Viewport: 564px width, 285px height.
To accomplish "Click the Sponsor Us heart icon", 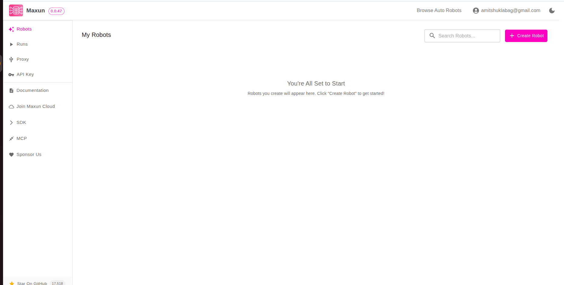I will coord(11,155).
